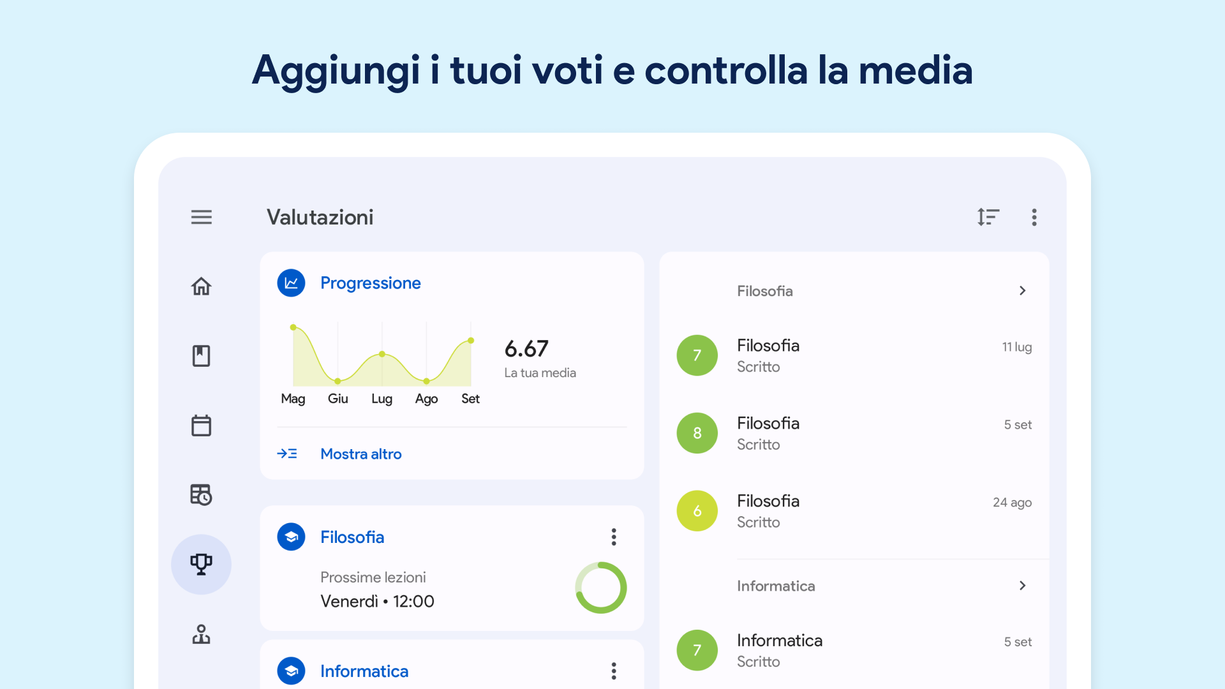Click the Mostra altro link
This screenshot has height=689, width=1225.
tap(360, 454)
